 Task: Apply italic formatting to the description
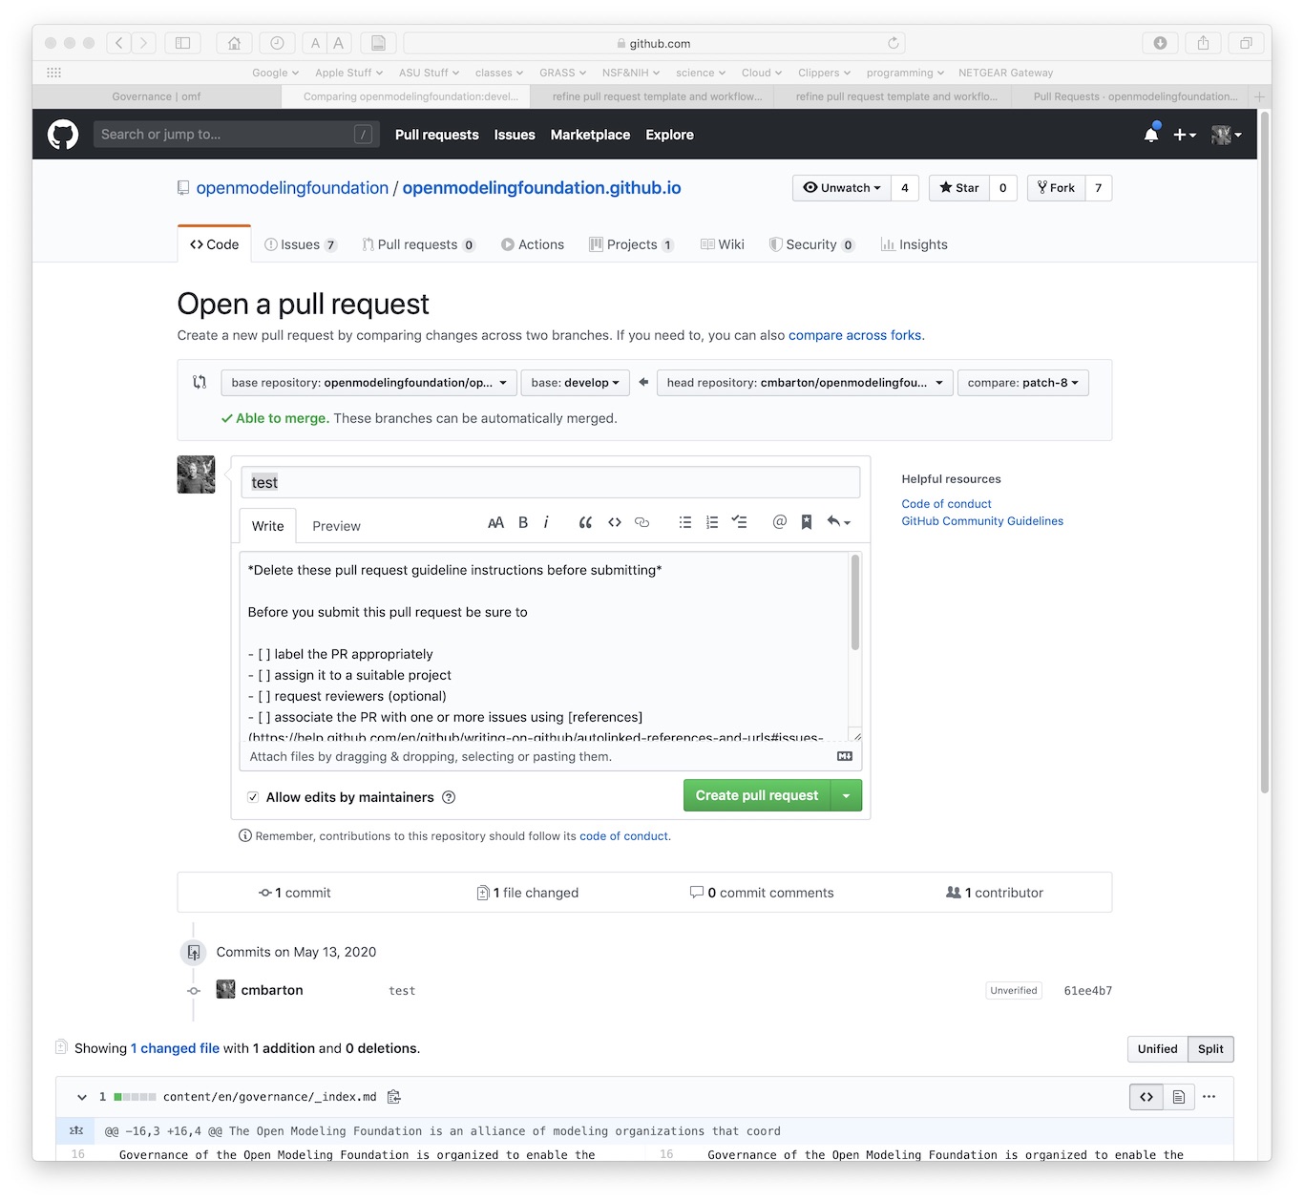(545, 522)
